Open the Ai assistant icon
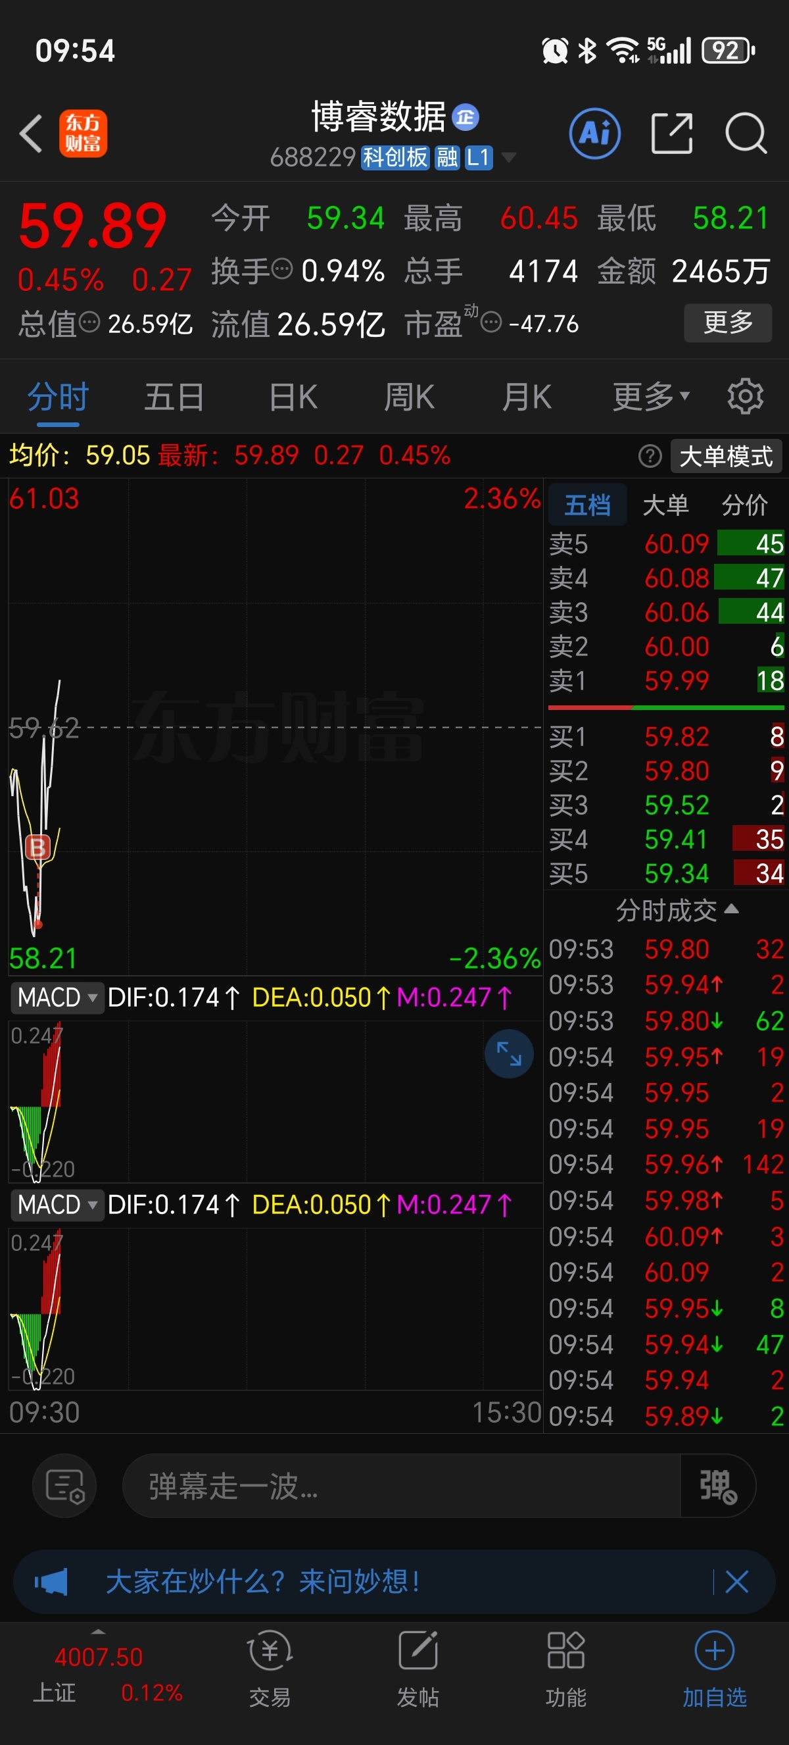This screenshot has height=1745, width=789. (595, 133)
